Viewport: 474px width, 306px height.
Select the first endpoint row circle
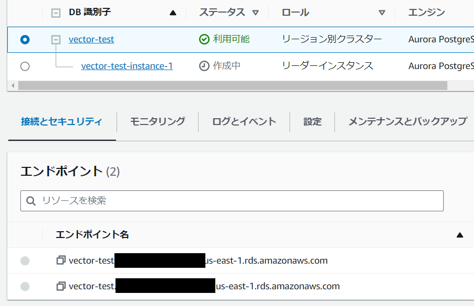click(x=25, y=260)
